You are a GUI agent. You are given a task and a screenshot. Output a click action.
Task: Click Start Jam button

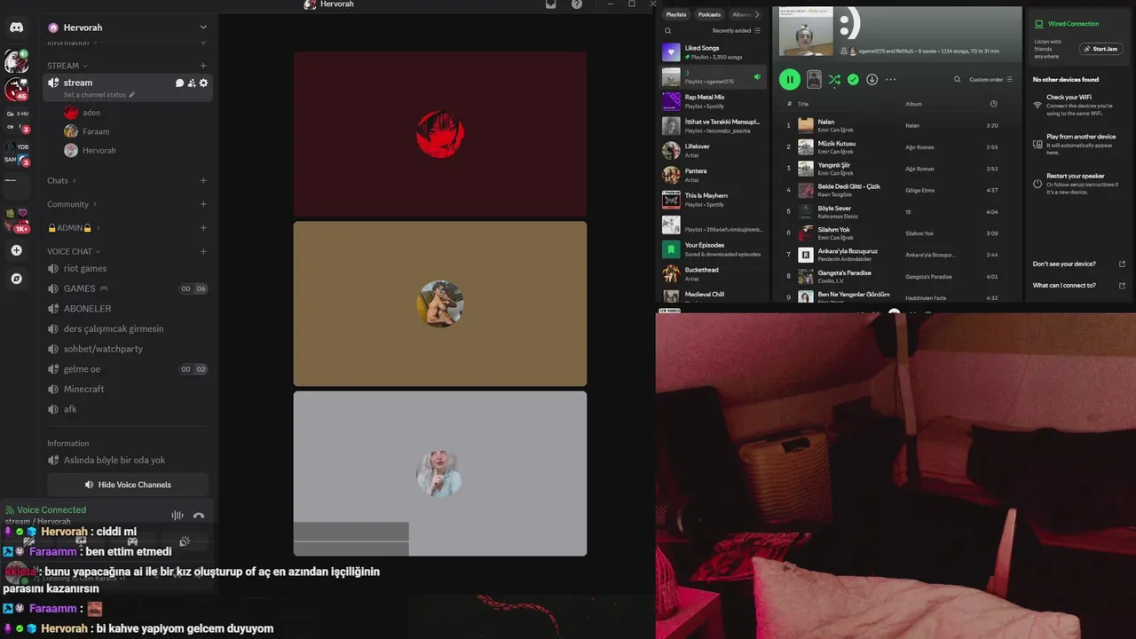1101,49
